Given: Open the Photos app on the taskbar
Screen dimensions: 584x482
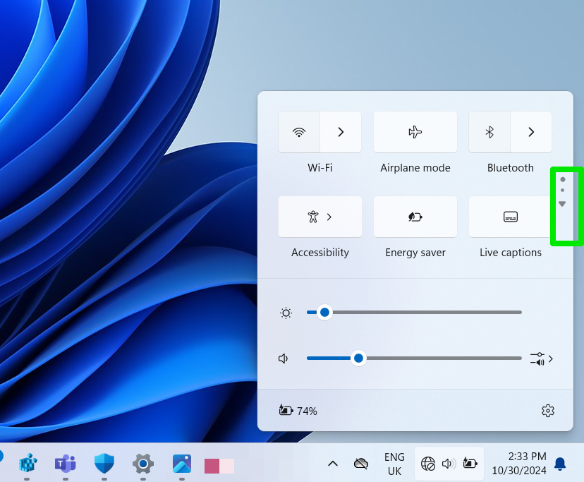Looking at the screenshot, I should (x=182, y=464).
